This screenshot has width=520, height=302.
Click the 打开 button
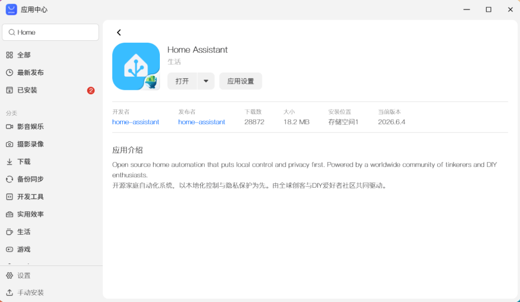point(182,81)
